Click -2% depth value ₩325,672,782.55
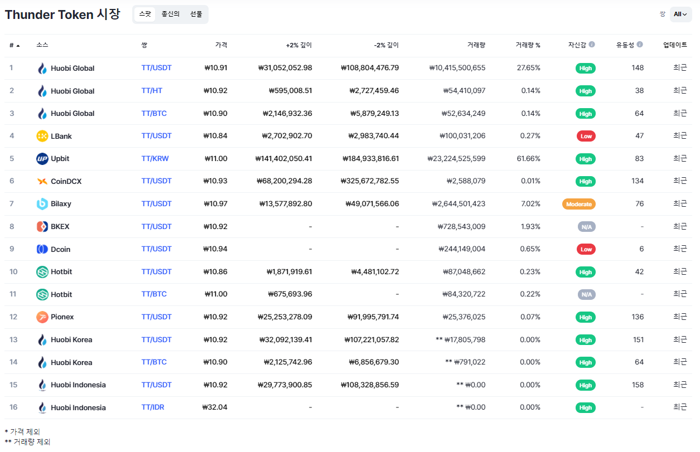This screenshot has height=452, width=700. coord(371,181)
